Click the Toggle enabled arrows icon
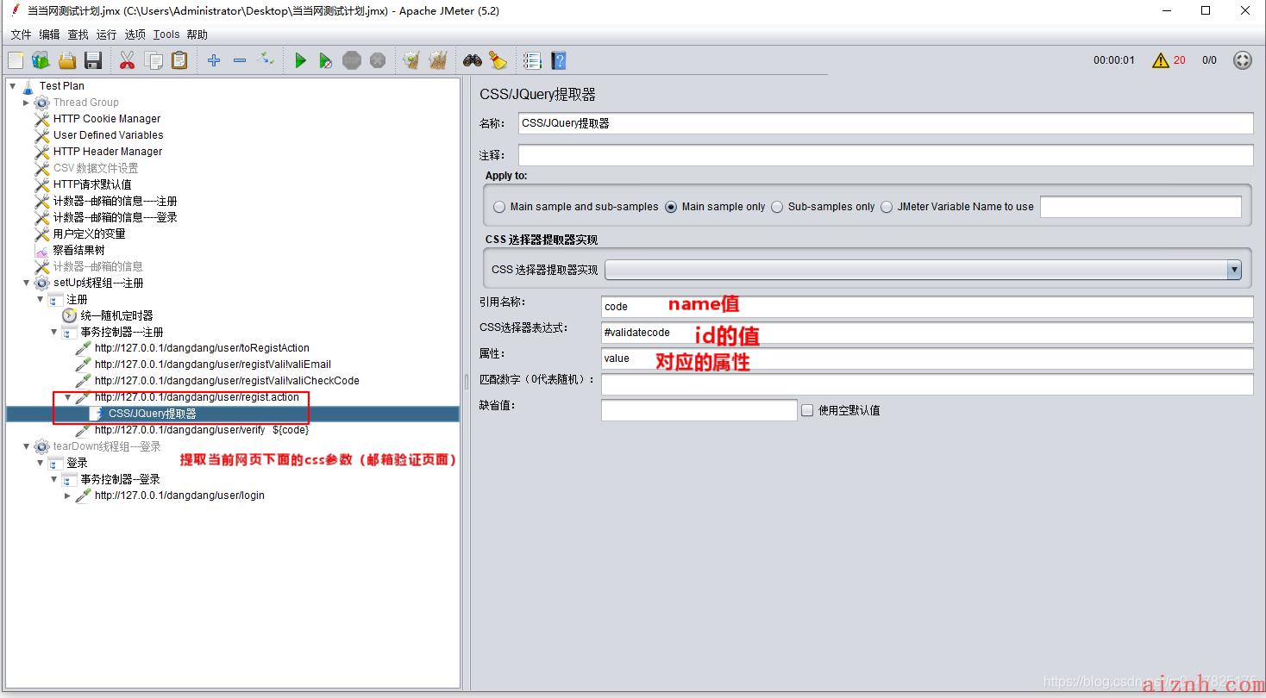 click(266, 60)
